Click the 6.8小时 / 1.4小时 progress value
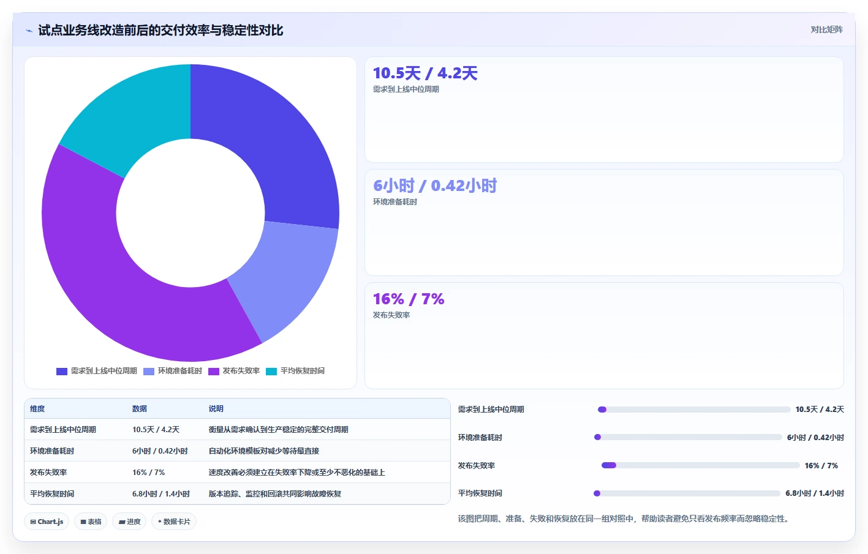868x554 pixels. click(815, 493)
